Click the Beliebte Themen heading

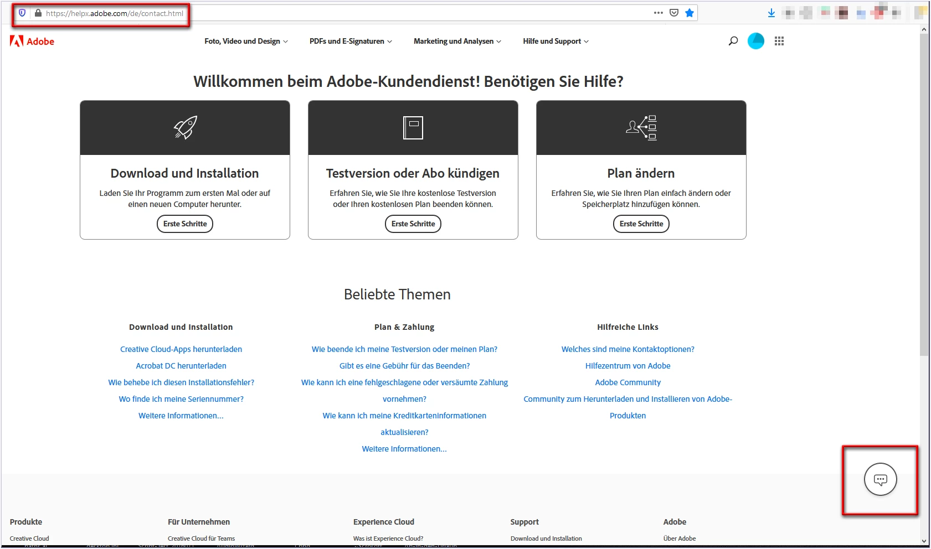point(398,294)
